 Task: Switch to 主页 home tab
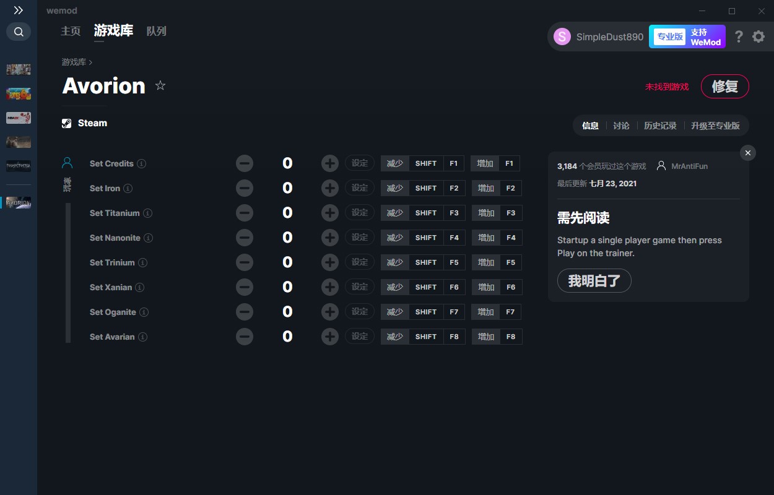coord(71,31)
